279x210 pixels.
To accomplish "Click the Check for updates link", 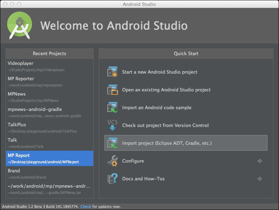I will coord(86,207).
